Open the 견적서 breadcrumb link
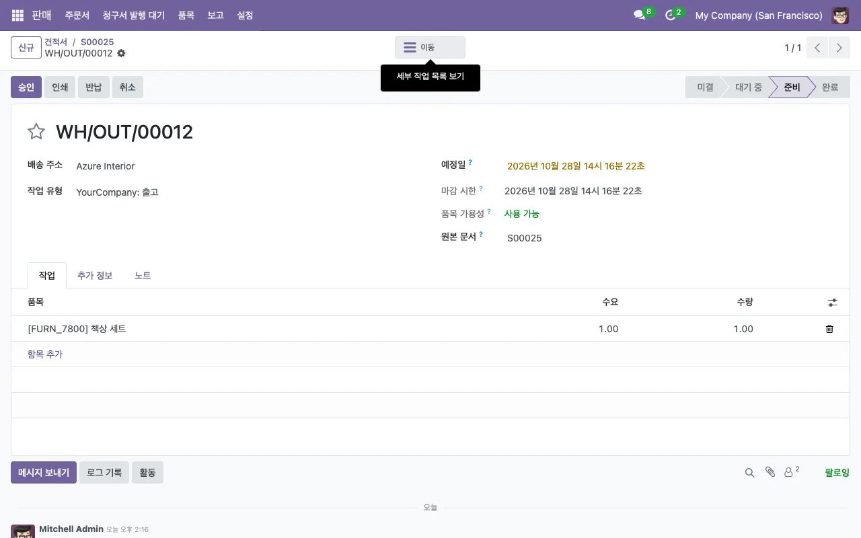Image resolution: width=861 pixels, height=538 pixels. click(56, 42)
